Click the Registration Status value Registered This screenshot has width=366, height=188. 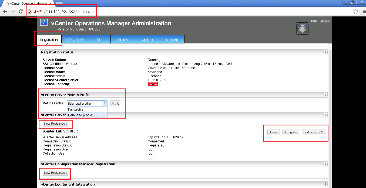pos(156,145)
